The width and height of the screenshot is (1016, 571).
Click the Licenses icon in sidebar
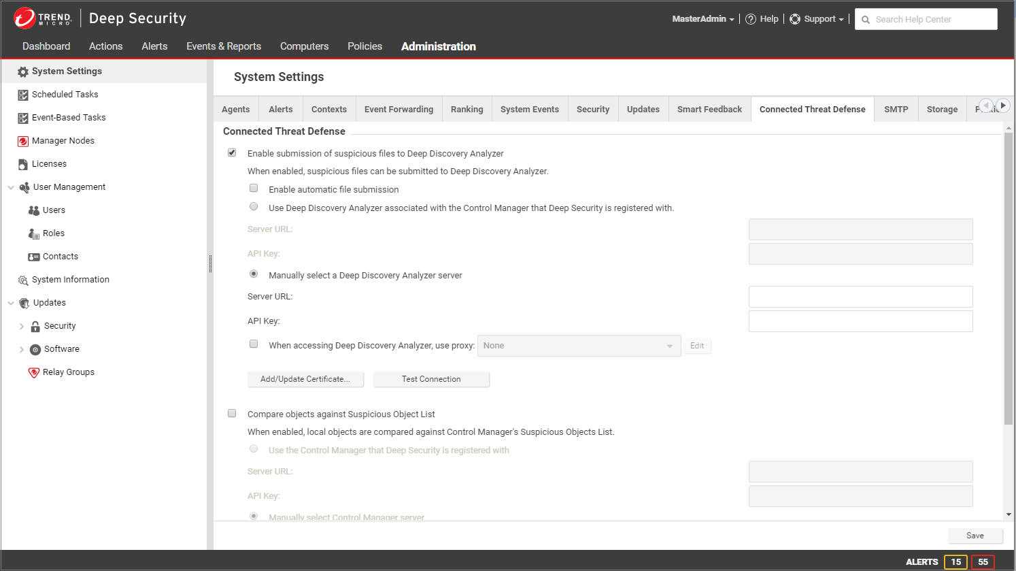click(23, 164)
